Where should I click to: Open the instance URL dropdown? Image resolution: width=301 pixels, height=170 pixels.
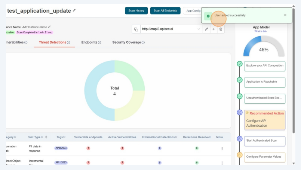pos(199,29)
